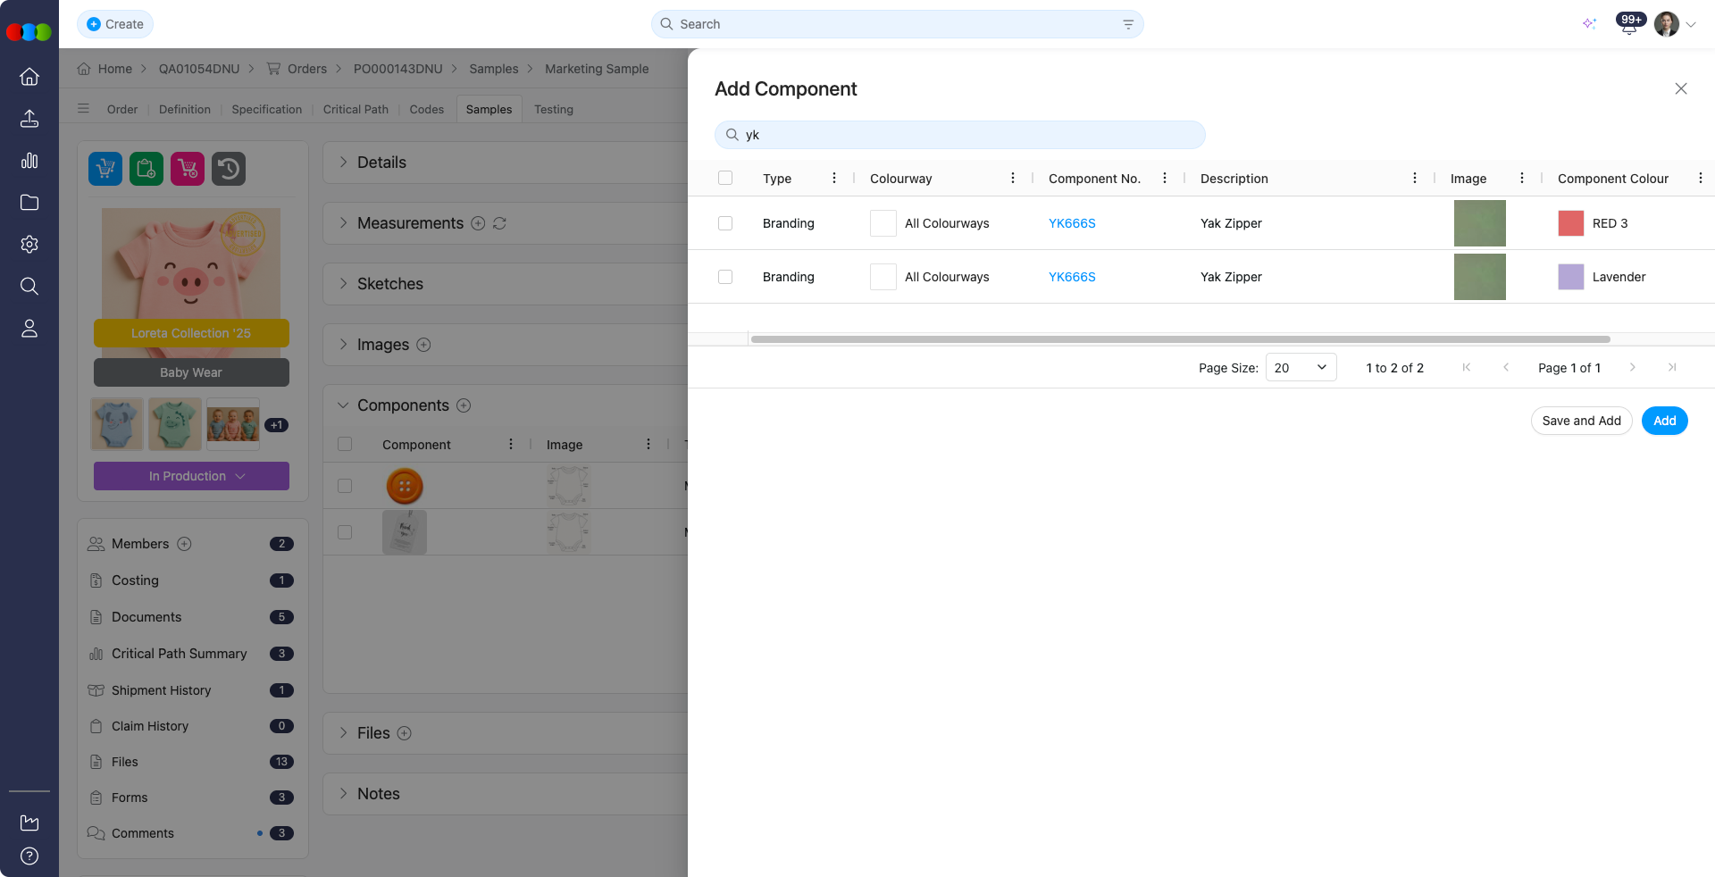Click the RED 3 colour swatch
Image resolution: width=1715 pixels, height=877 pixels.
[x=1570, y=223]
